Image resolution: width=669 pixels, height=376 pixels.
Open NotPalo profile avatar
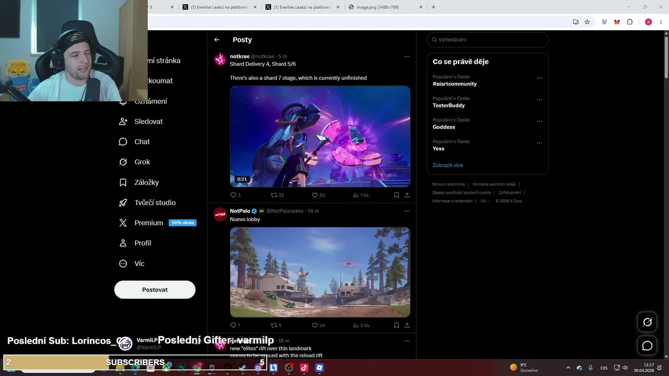point(220,214)
